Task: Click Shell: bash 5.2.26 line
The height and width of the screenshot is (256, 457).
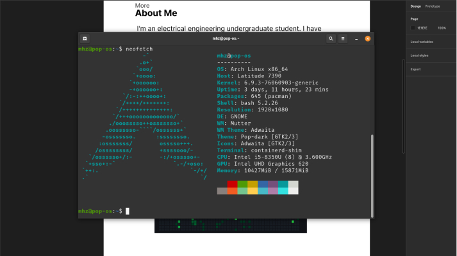Action: pyautogui.click(x=247, y=103)
